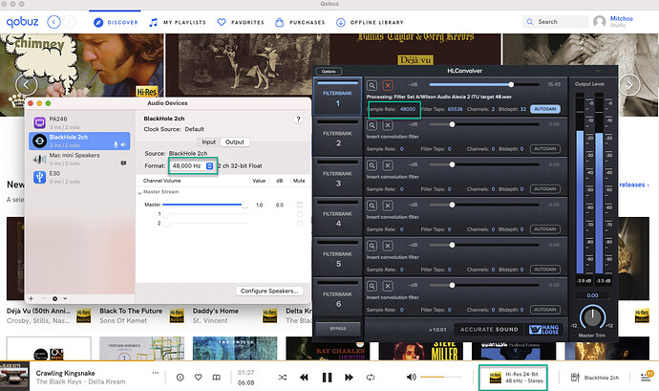Skip to previous track

(304, 378)
